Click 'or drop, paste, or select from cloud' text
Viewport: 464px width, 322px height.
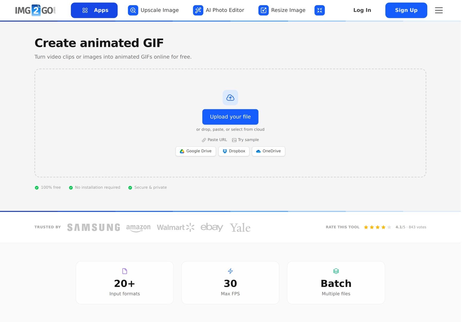[230, 129]
